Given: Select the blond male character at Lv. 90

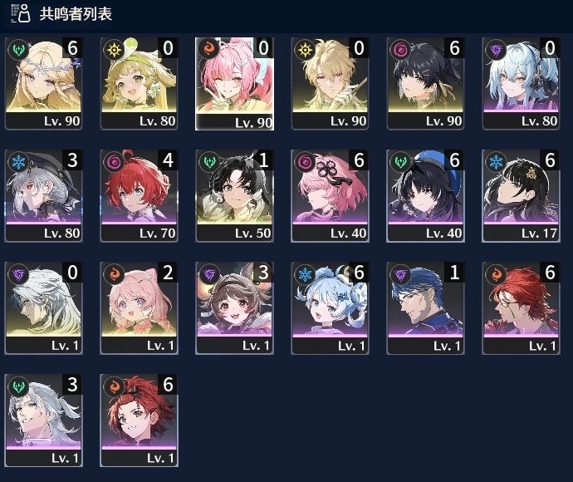Looking at the screenshot, I should [x=330, y=83].
